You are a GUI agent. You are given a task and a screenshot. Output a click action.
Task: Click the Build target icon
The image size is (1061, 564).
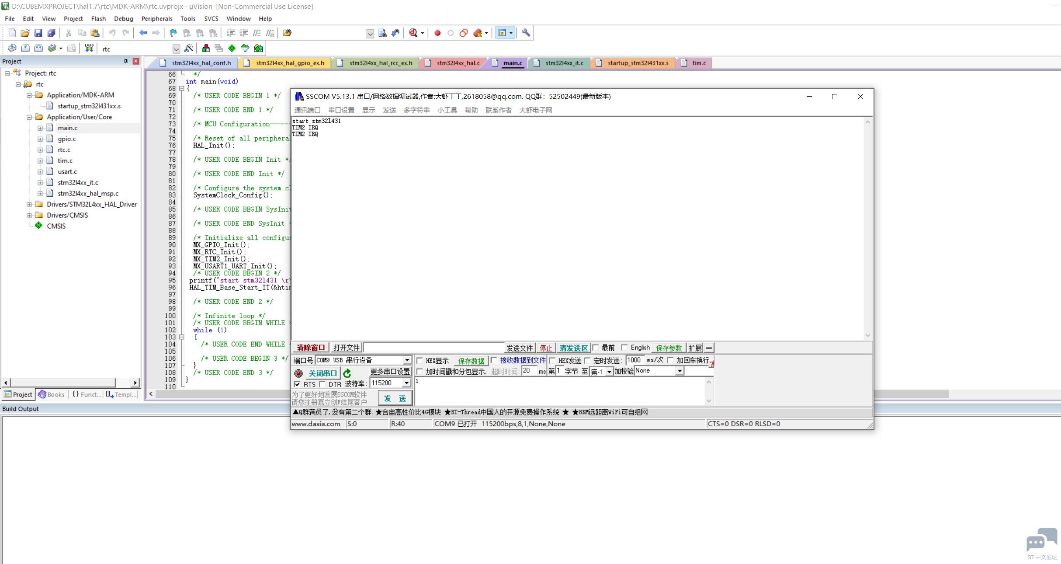click(x=25, y=48)
